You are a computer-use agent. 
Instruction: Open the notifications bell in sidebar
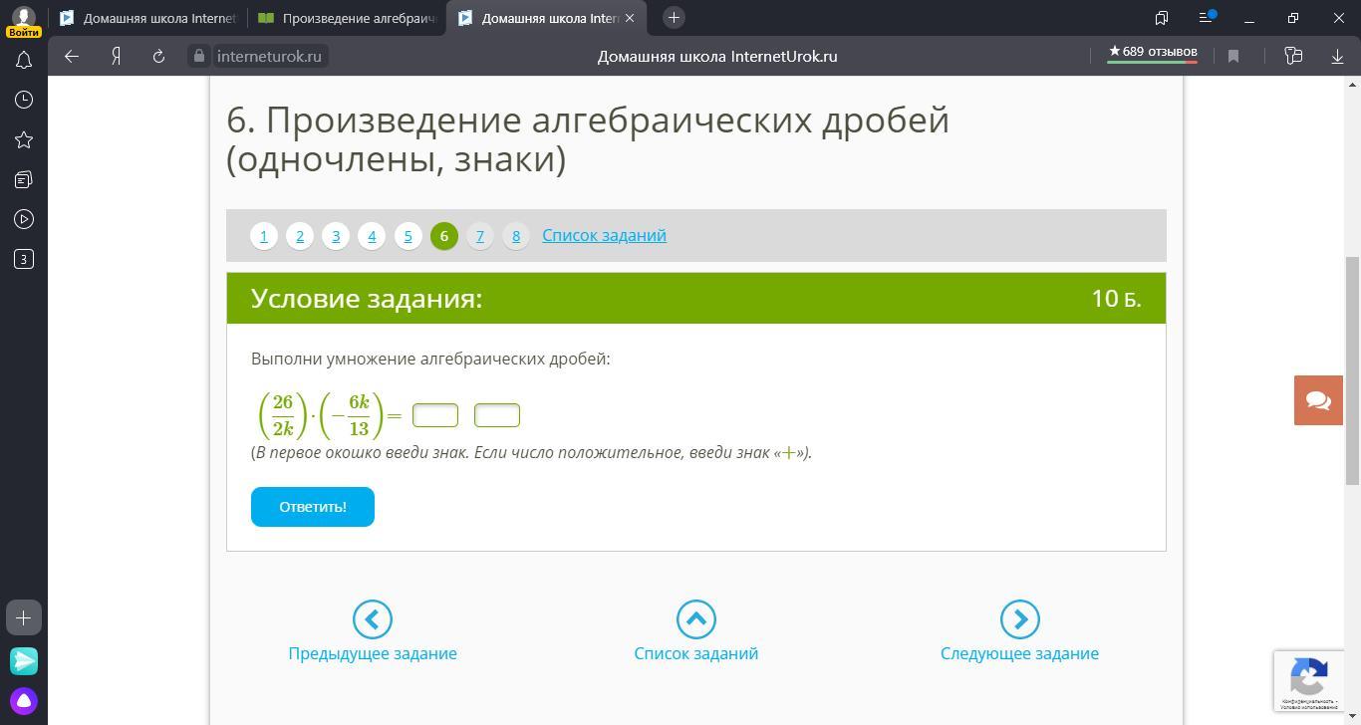pyautogui.click(x=24, y=60)
